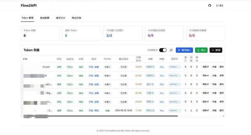Click 禁用 in the 1050 row expiring 20小时

222,75
